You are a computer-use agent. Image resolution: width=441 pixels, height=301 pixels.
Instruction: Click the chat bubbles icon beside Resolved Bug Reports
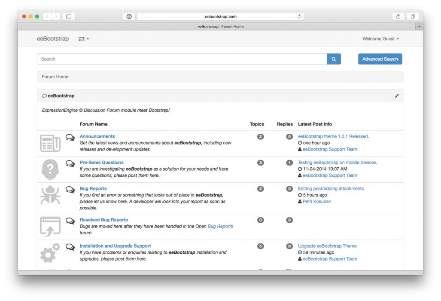point(70,221)
